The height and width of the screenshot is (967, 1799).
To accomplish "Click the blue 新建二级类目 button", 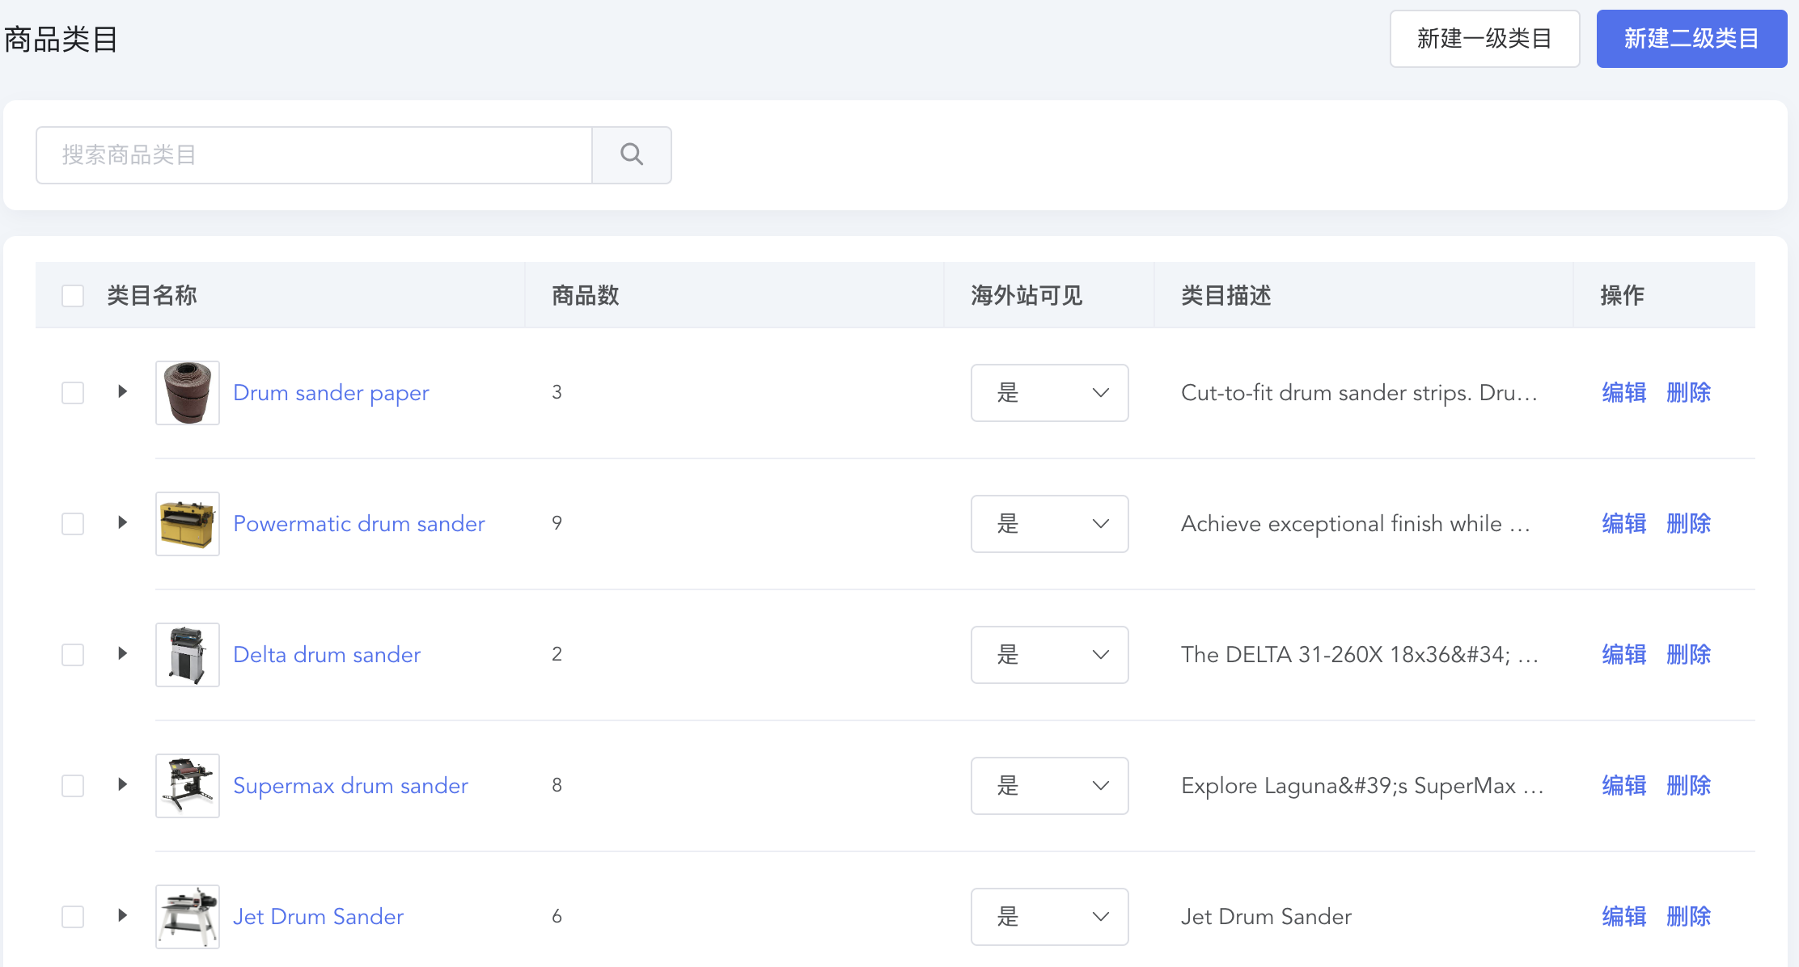I will 1692,39.
